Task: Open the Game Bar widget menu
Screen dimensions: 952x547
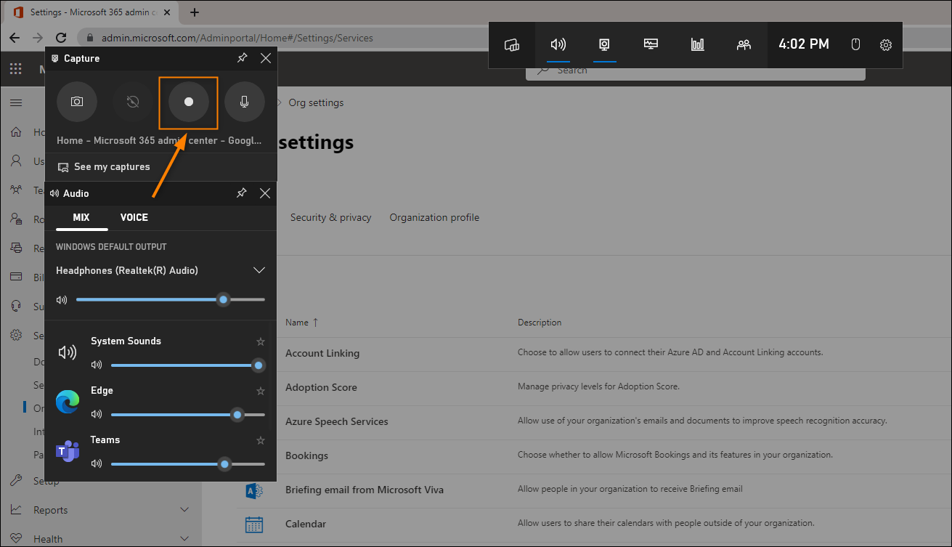Action: point(512,44)
